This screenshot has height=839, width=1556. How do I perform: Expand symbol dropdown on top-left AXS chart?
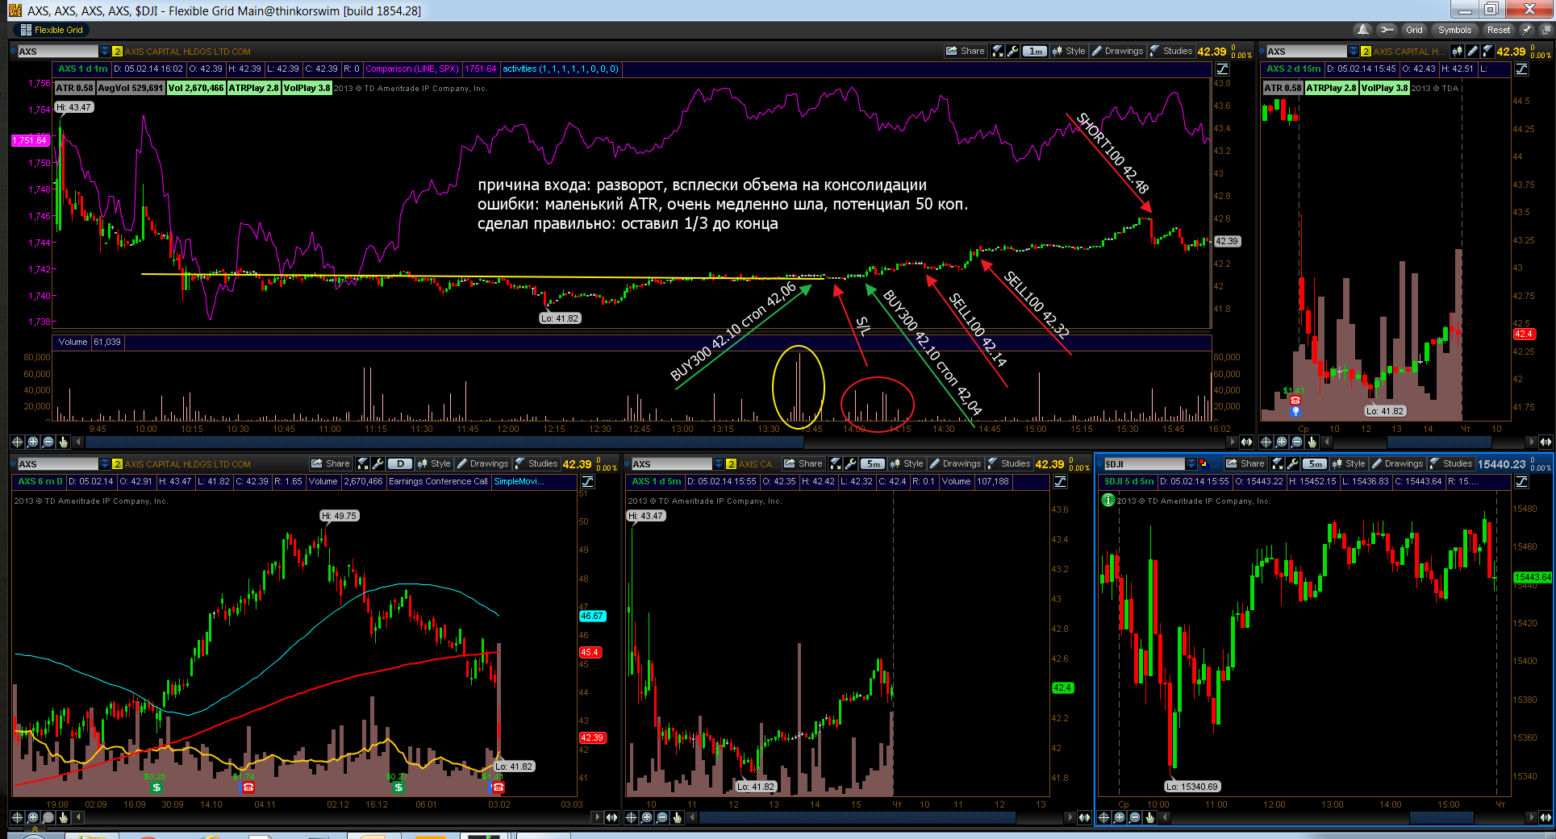[x=104, y=51]
